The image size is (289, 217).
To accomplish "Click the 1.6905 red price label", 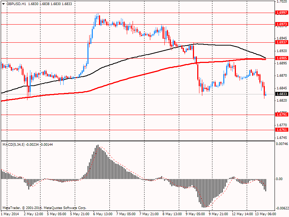I will tap(281, 58).
